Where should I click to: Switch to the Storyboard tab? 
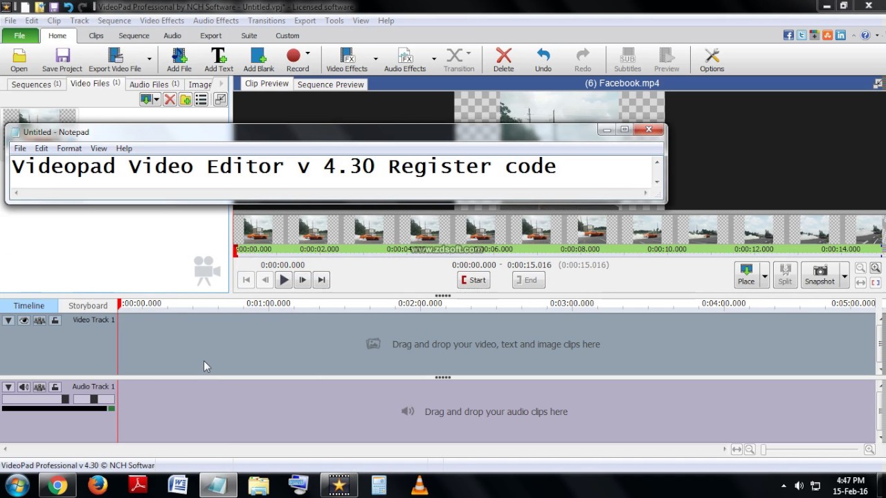click(x=88, y=305)
